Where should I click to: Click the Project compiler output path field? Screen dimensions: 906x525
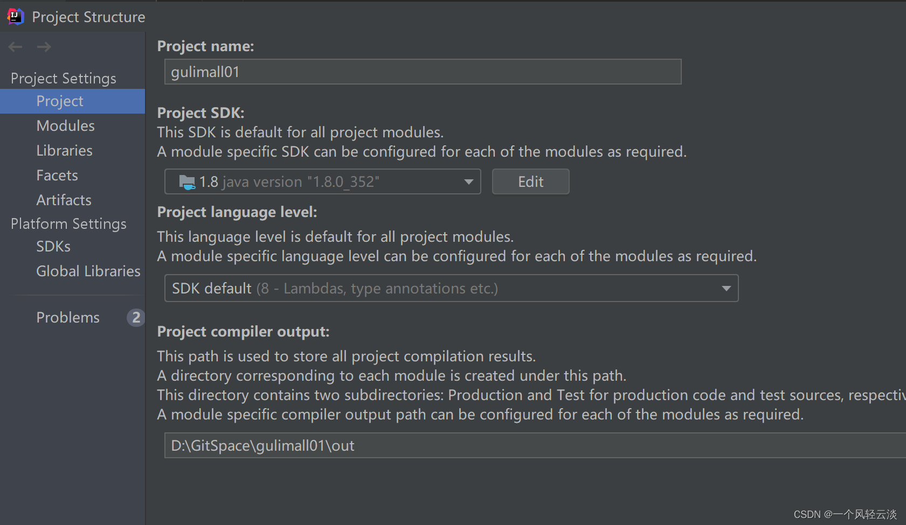tap(534, 446)
